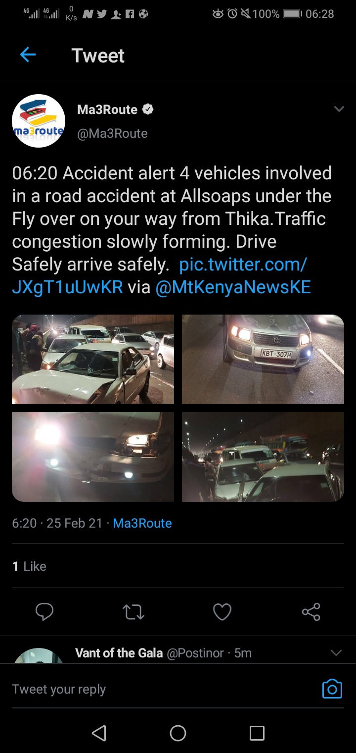View the 1 Like count
This screenshot has width=356, height=753.
tap(29, 566)
